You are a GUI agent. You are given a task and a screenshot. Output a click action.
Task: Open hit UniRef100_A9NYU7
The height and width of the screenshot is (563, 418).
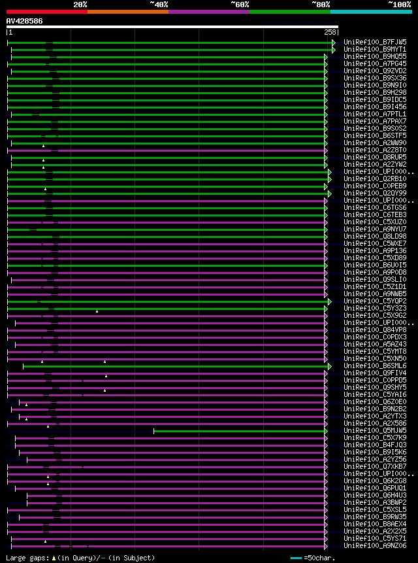click(x=375, y=229)
